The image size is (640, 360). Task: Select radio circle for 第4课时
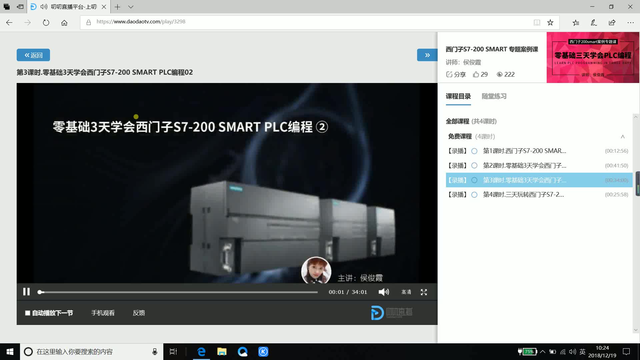click(474, 195)
